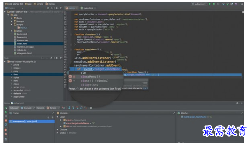Select styleguide.html in the Project tree
Viewport: 250px width, 143px height.
click(x=23, y=53)
